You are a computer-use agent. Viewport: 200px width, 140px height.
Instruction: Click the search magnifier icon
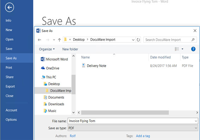[193, 40]
